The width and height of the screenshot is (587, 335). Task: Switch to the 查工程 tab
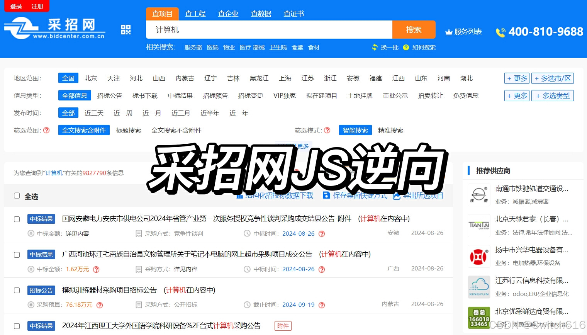pyautogui.click(x=195, y=14)
